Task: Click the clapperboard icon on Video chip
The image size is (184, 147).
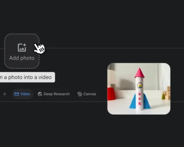Action: (x=17, y=94)
